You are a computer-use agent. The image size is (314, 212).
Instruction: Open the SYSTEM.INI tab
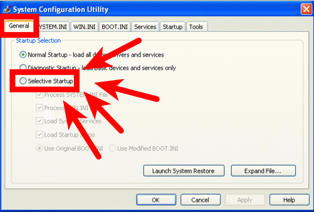click(x=52, y=26)
